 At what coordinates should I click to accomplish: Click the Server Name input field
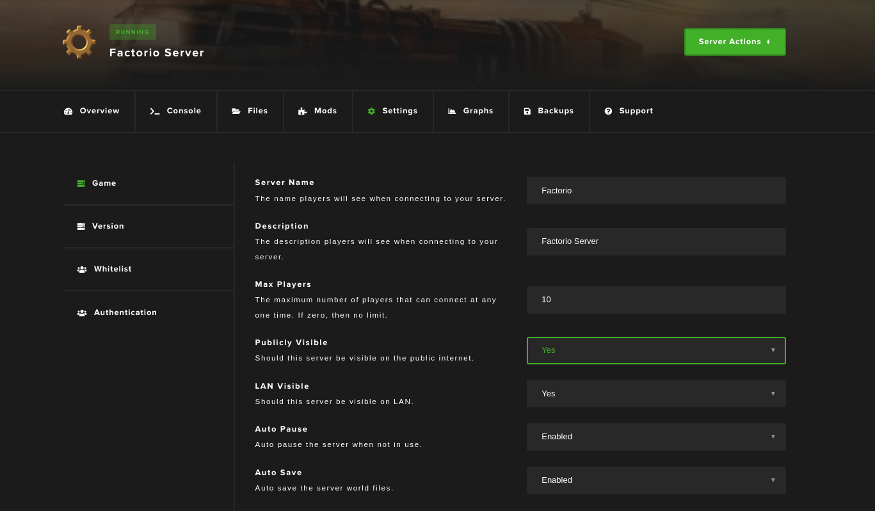[x=656, y=190]
